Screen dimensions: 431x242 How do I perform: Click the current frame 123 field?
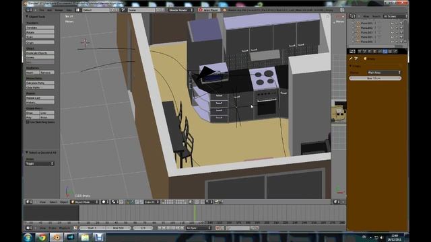143,228
